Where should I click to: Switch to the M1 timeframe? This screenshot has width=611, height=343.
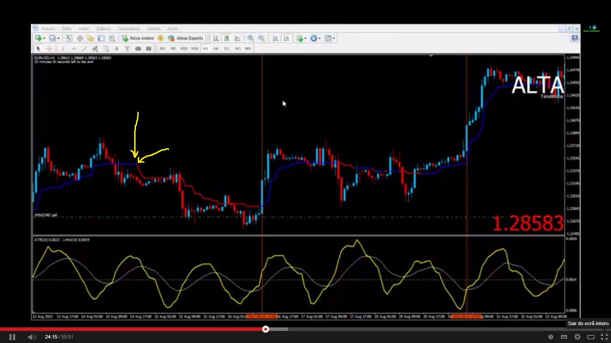[x=162, y=49]
